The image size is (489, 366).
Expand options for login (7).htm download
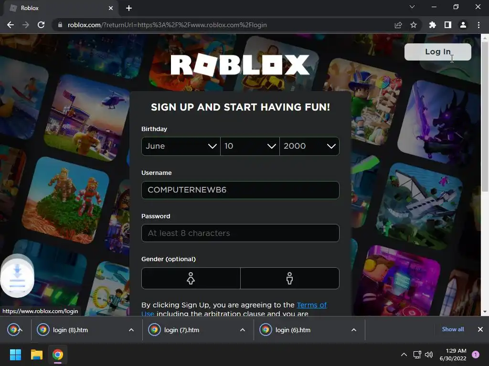[x=243, y=330]
